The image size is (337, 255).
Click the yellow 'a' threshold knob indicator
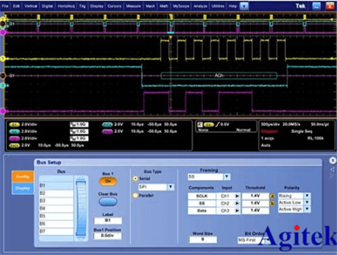(272, 196)
